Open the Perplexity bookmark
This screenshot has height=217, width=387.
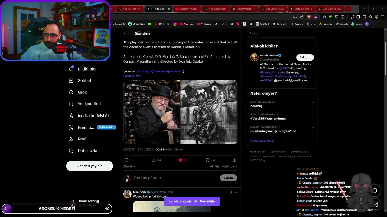click(280, 24)
